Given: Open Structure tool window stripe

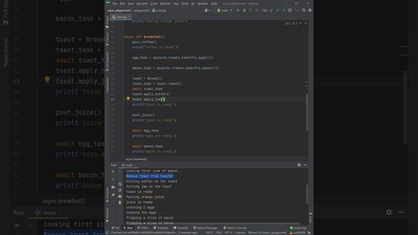Looking at the screenshot, I should (107, 195).
